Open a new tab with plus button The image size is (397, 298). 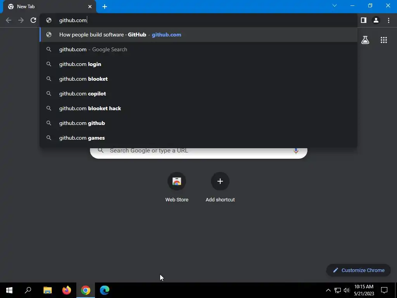105,7
